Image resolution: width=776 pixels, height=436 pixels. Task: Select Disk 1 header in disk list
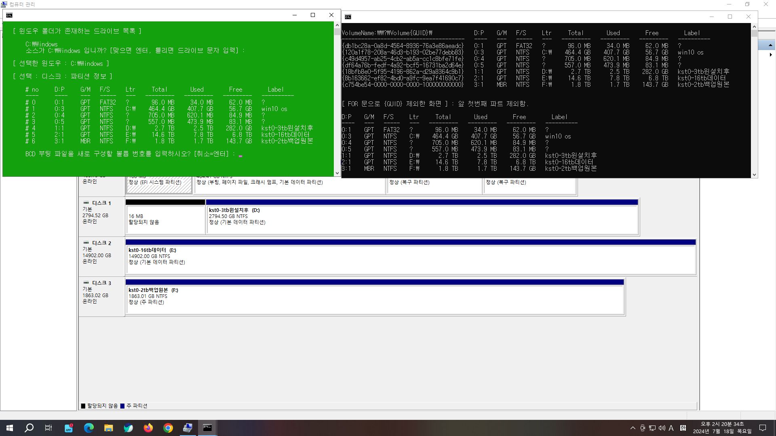101,216
